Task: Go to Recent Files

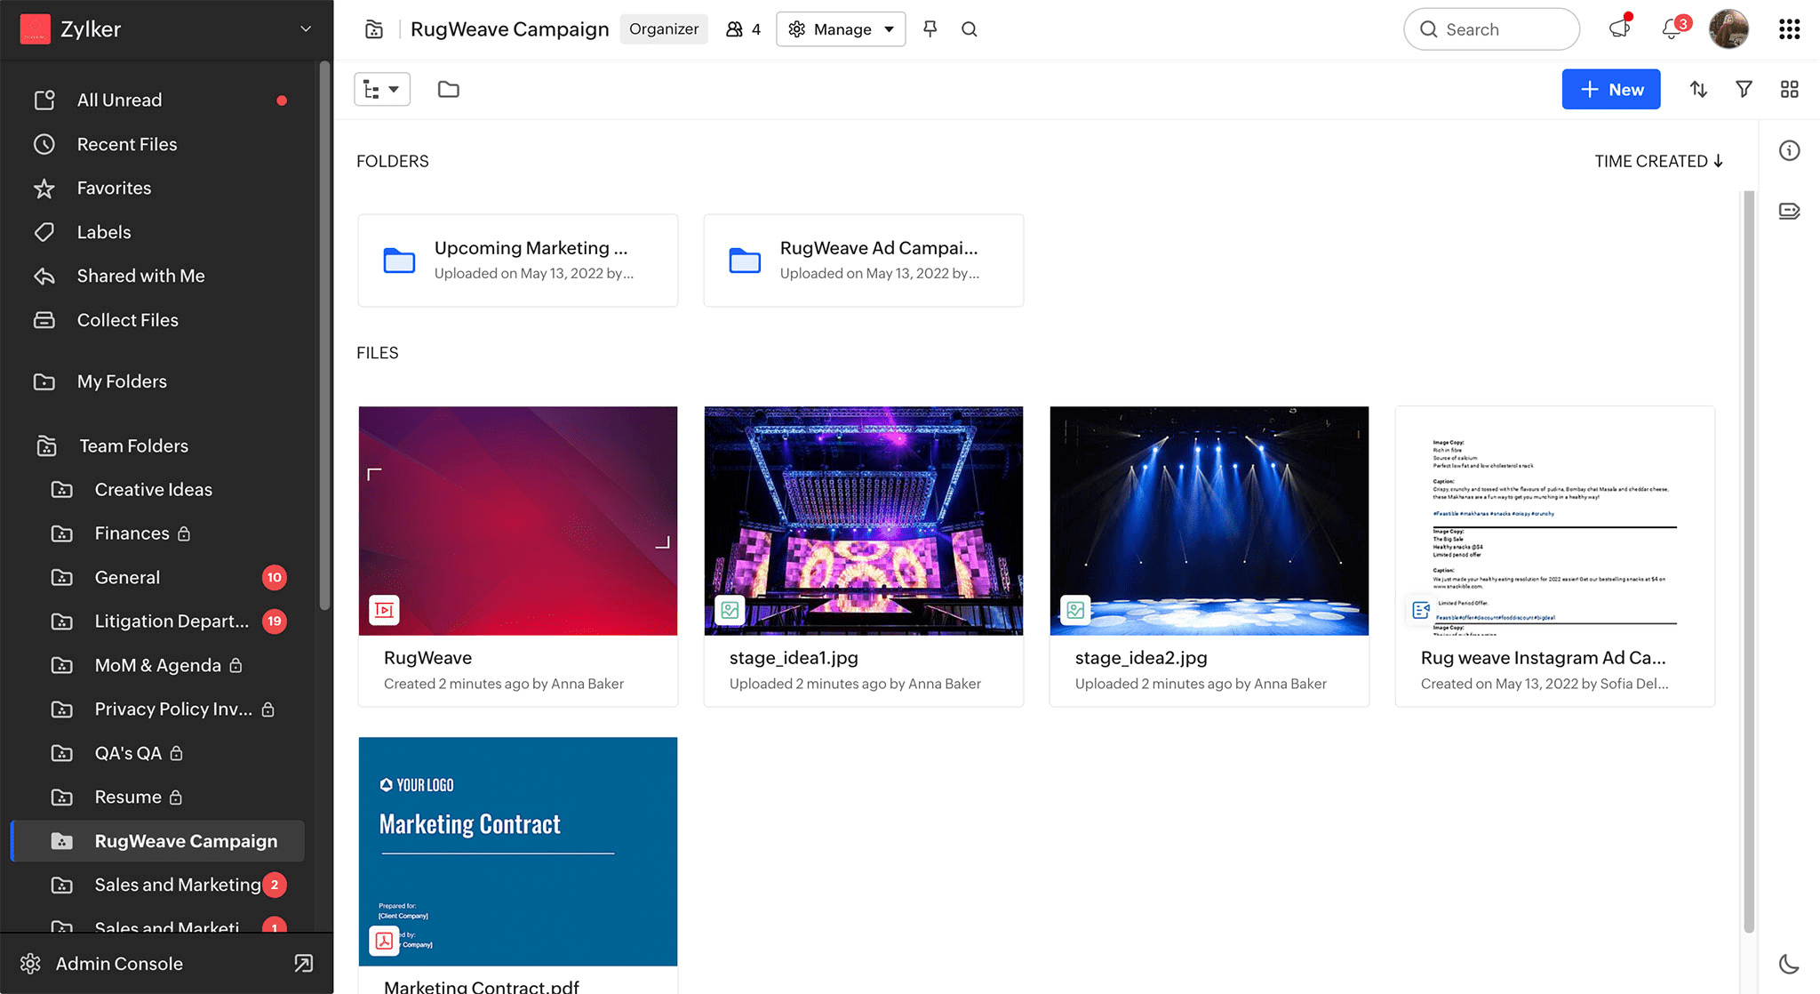Action: [127, 144]
